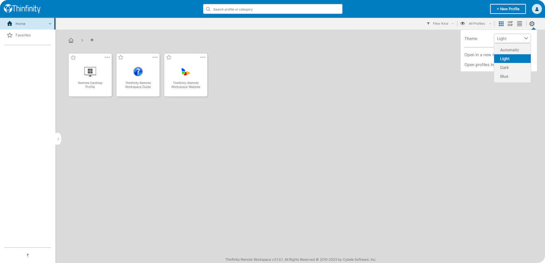The height and width of the screenshot is (263, 545).
Task: Click the footer copyright text
Action: coord(300,260)
